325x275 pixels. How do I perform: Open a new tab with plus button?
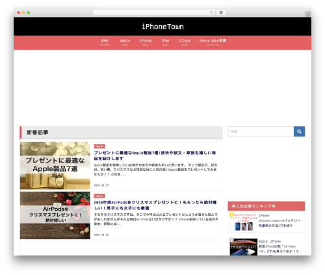tap(308, 14)
